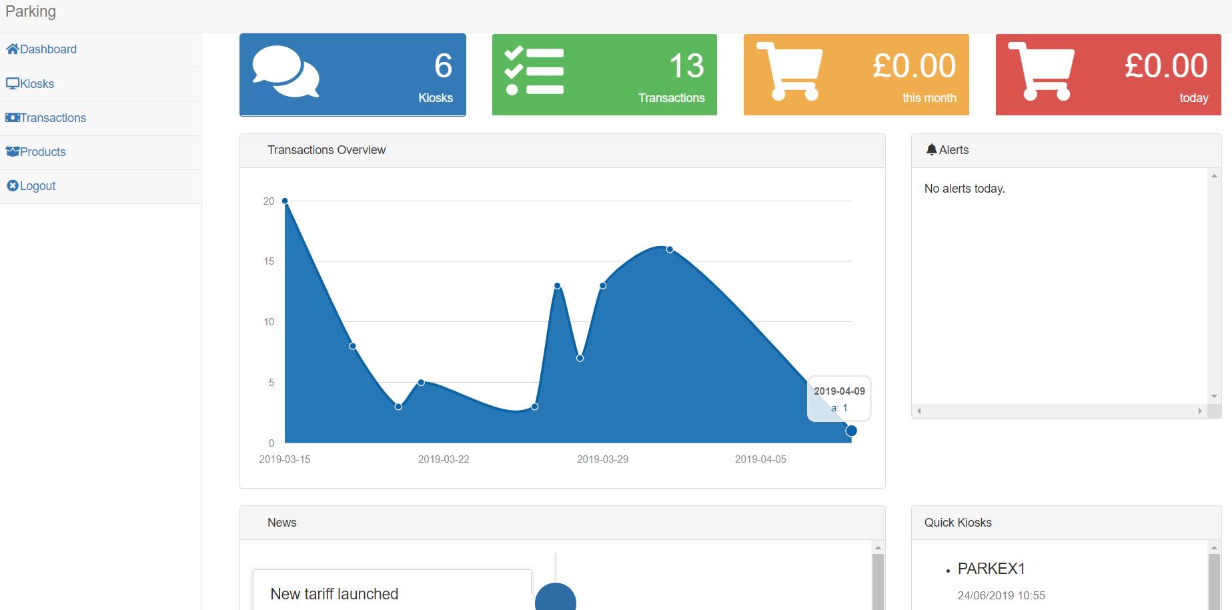This screenshot has height=610, width=1232.
Task: Click the cart icon on the today card
Action: pyautogui.click(x=1041, y=71)
